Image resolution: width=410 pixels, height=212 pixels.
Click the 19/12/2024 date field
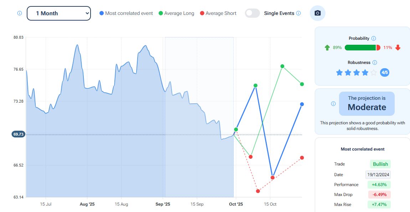point(378,174)
